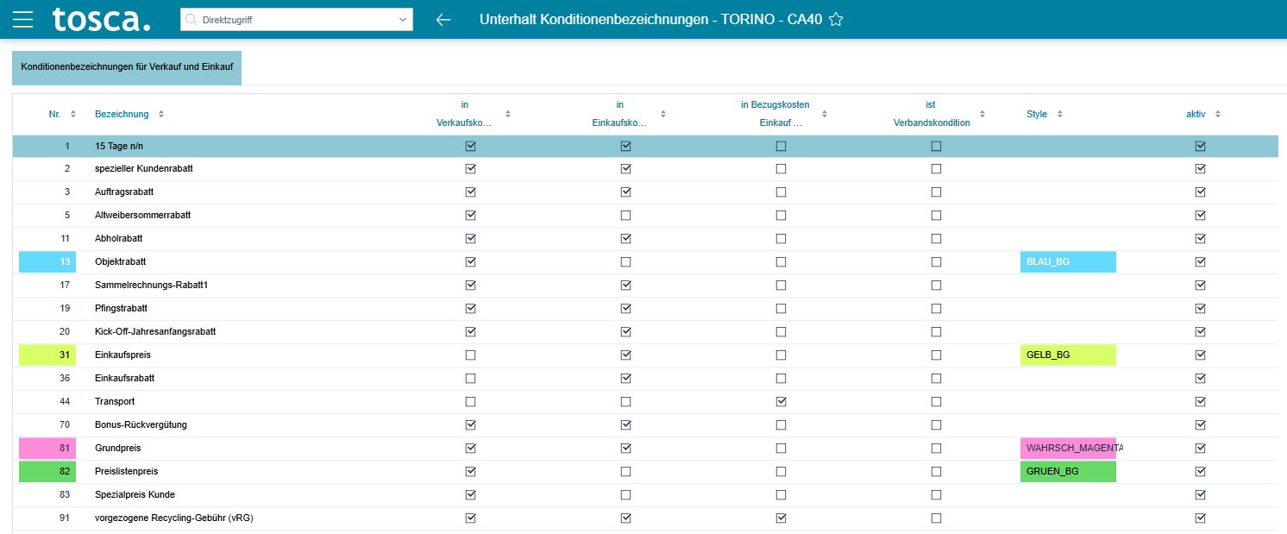Uncheck Verkaufskondition for Grundpreis row
The height and width of the screenshot is (534, 1287).
(470, 448)
